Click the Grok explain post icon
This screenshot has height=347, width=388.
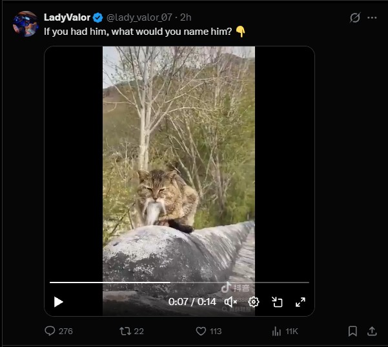[x=355, y=17]
